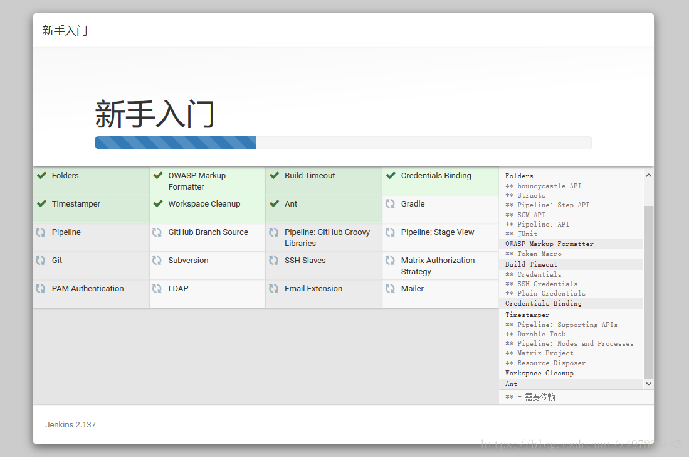Click the checkmark next to OWASP Markup Formatter
The height and width of the screenshot is (457, 689).
coord(158,176)
